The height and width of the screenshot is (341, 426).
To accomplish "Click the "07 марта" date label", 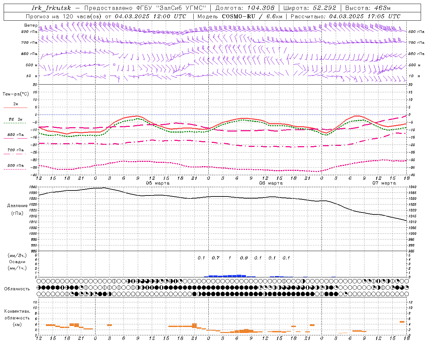I will [384, 183].
